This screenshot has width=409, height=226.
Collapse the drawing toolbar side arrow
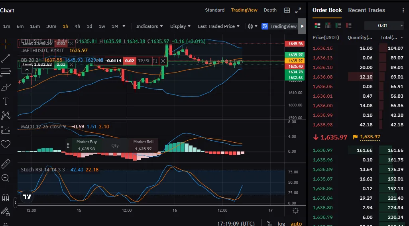coord(15,202)
